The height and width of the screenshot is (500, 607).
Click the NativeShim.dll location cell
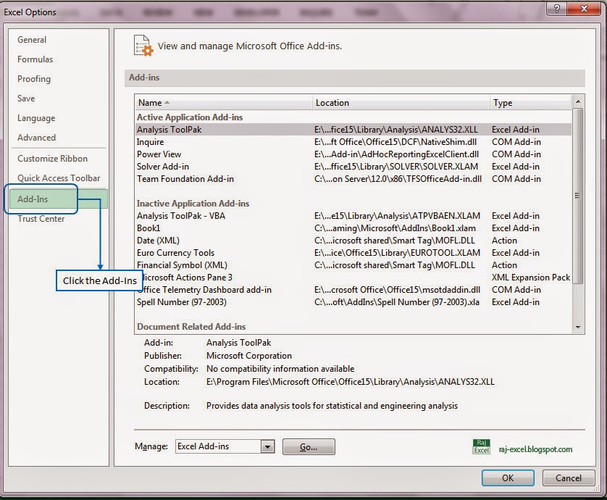[395, 142]
